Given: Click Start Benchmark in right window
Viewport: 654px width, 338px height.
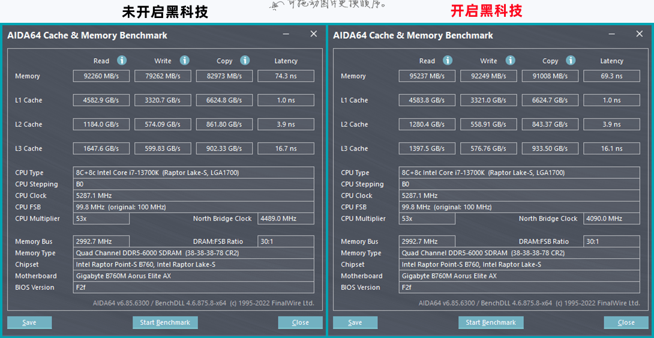Looking at the screenshot, I should (491, 322).
